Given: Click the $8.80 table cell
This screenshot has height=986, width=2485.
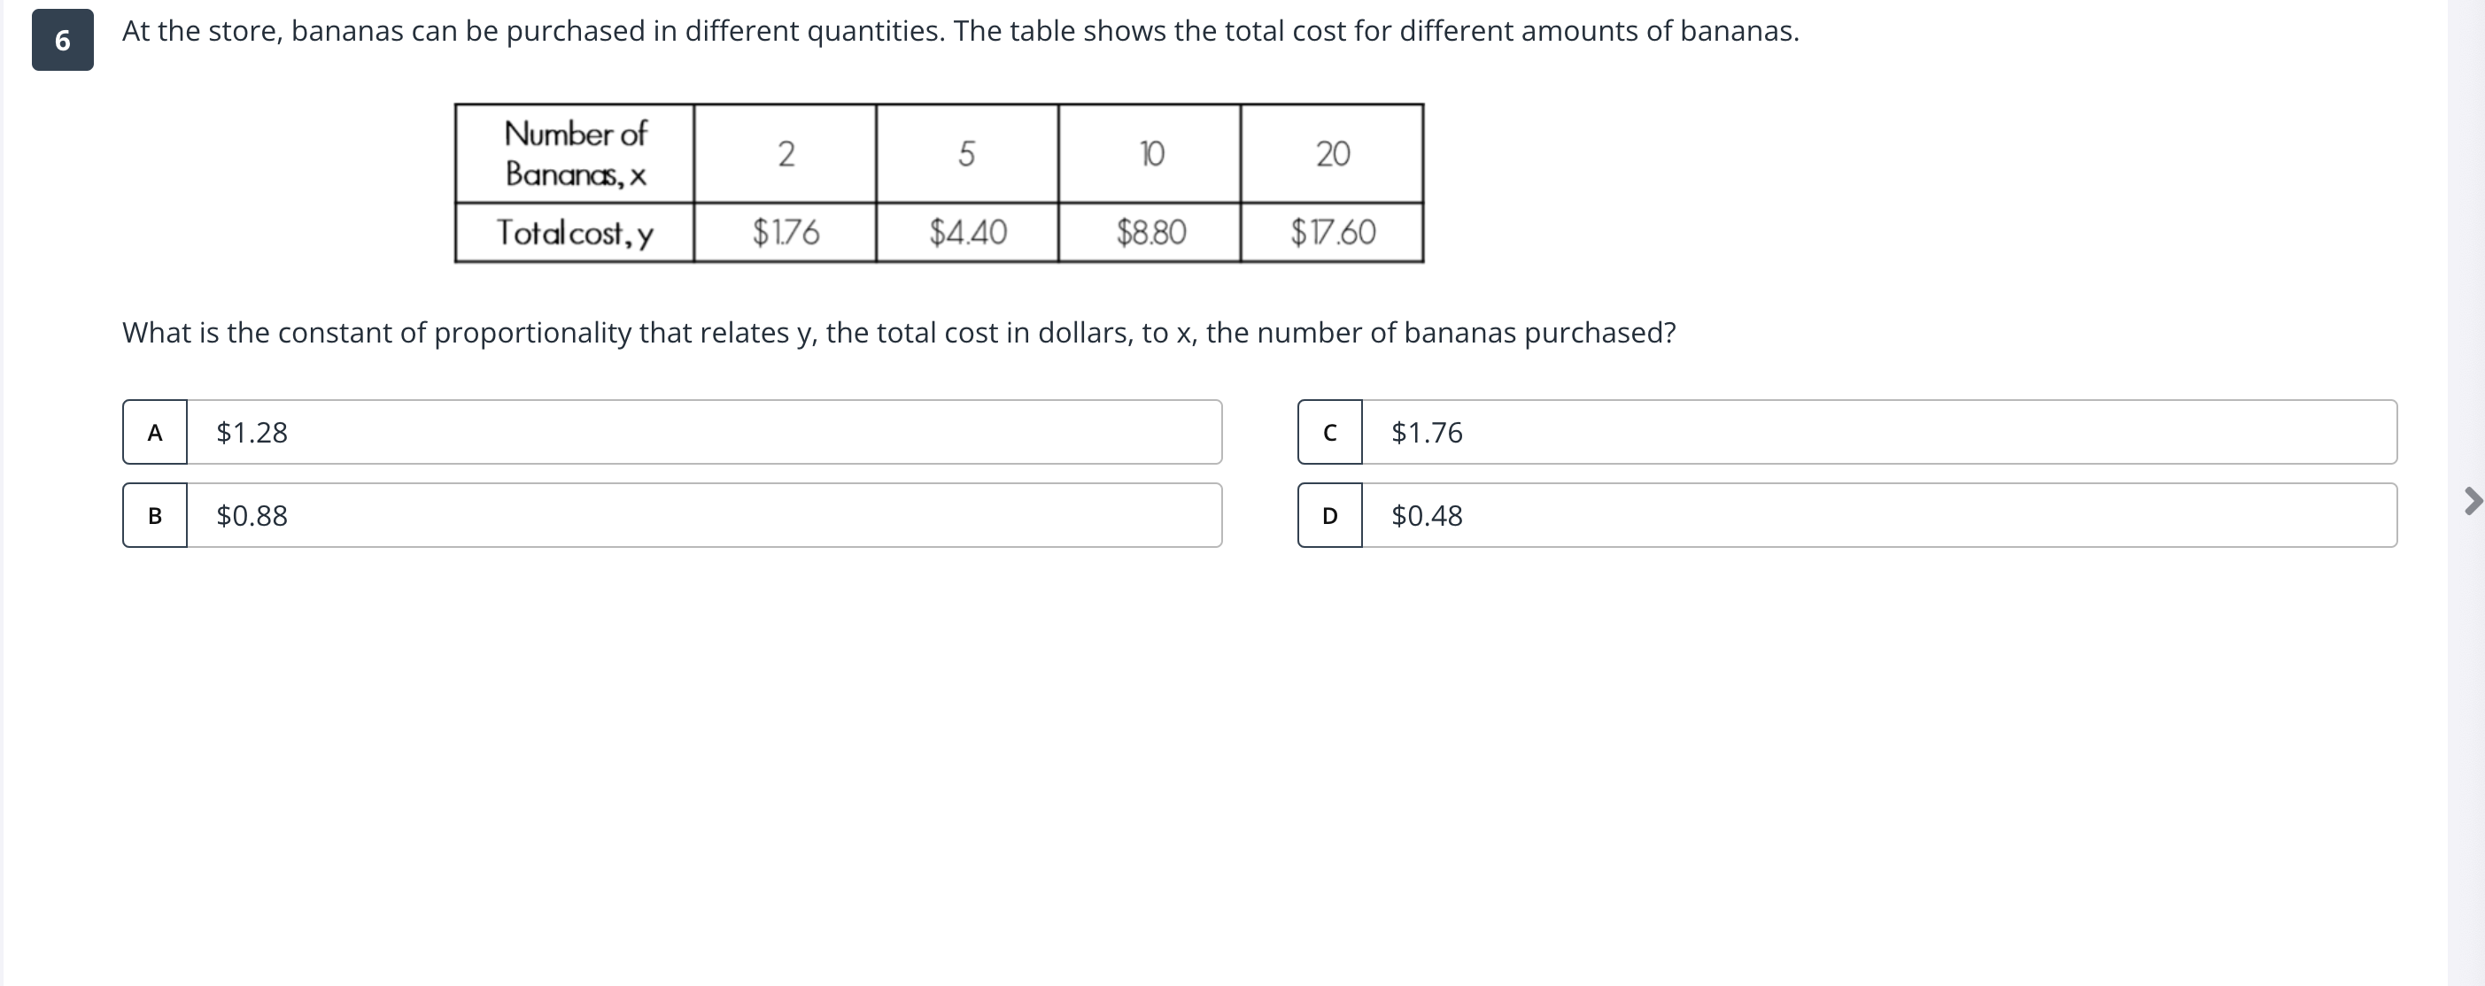Looking at the screenshot, I should pyautogui.click(x=1150, y=231).
